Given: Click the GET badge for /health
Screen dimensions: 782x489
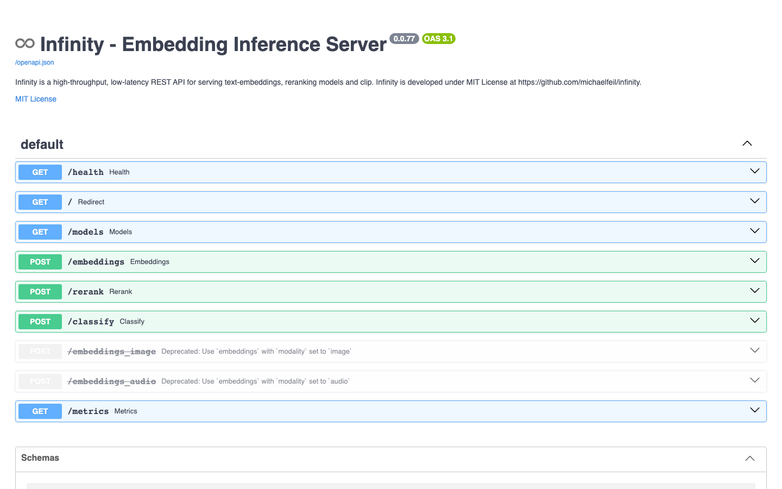Looking at the screenshot, I should (40, 172).
